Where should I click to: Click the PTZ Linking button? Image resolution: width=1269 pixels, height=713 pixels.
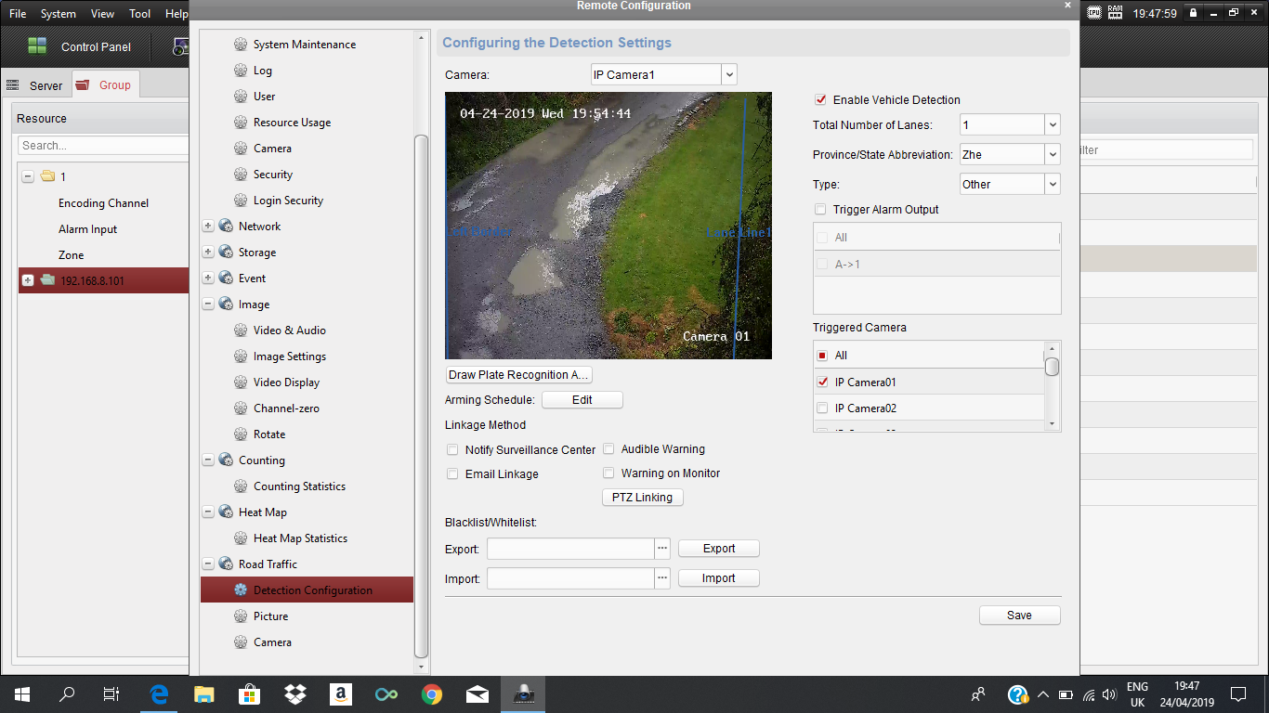(x=642, y=498)
